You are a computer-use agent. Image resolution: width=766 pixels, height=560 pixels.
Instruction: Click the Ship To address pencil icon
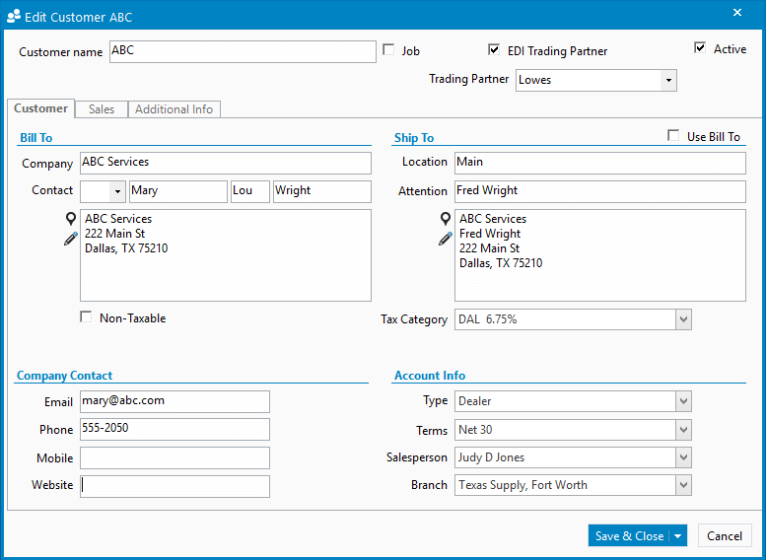point(446,238)
